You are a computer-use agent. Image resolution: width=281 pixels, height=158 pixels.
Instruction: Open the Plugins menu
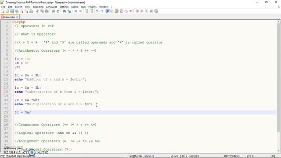[x=93, y=7]
